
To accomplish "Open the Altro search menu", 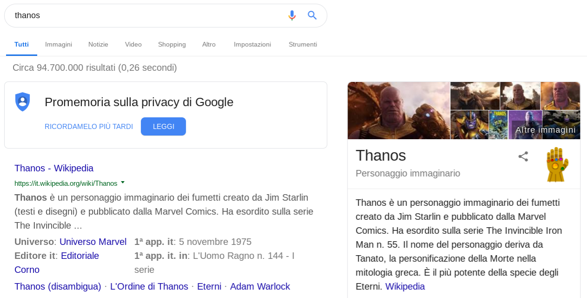I will (x=209, y=45).
